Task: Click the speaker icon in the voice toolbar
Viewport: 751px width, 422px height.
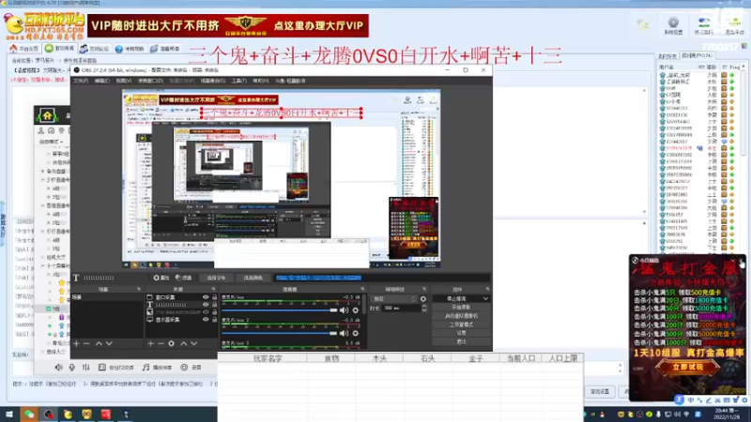Action: [58, 368]
